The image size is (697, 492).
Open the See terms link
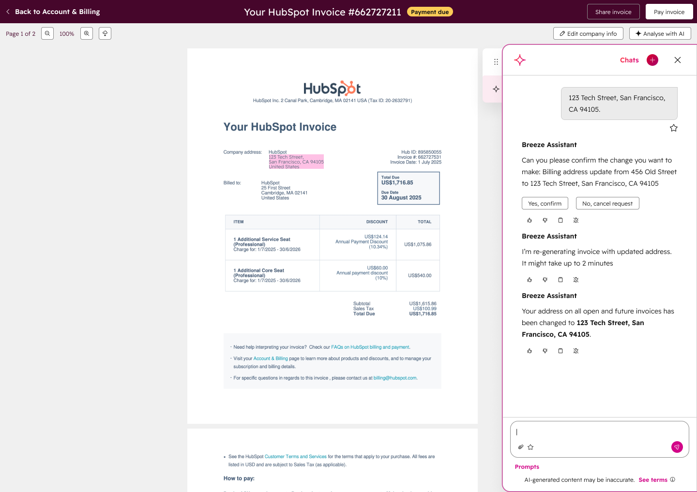(653, 480)
